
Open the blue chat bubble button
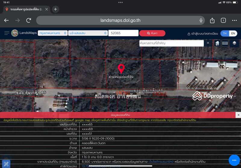point(234,160)
